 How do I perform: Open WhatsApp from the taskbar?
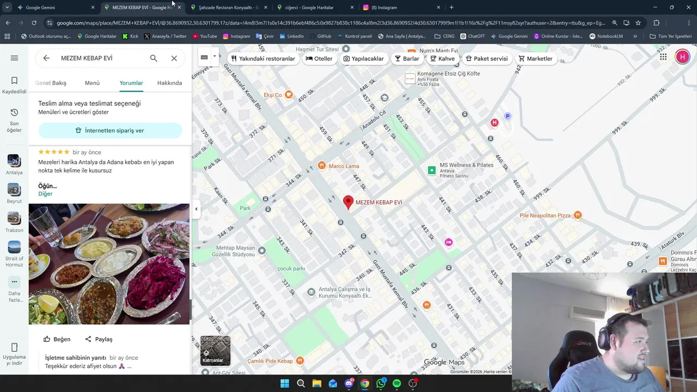(381, 383)
